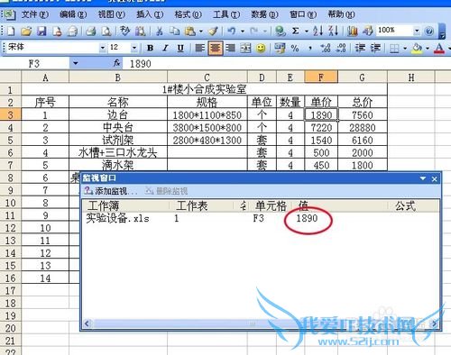451x355 pixels.
Task: Click the currency style icon
Action: (x=280, y=48)
